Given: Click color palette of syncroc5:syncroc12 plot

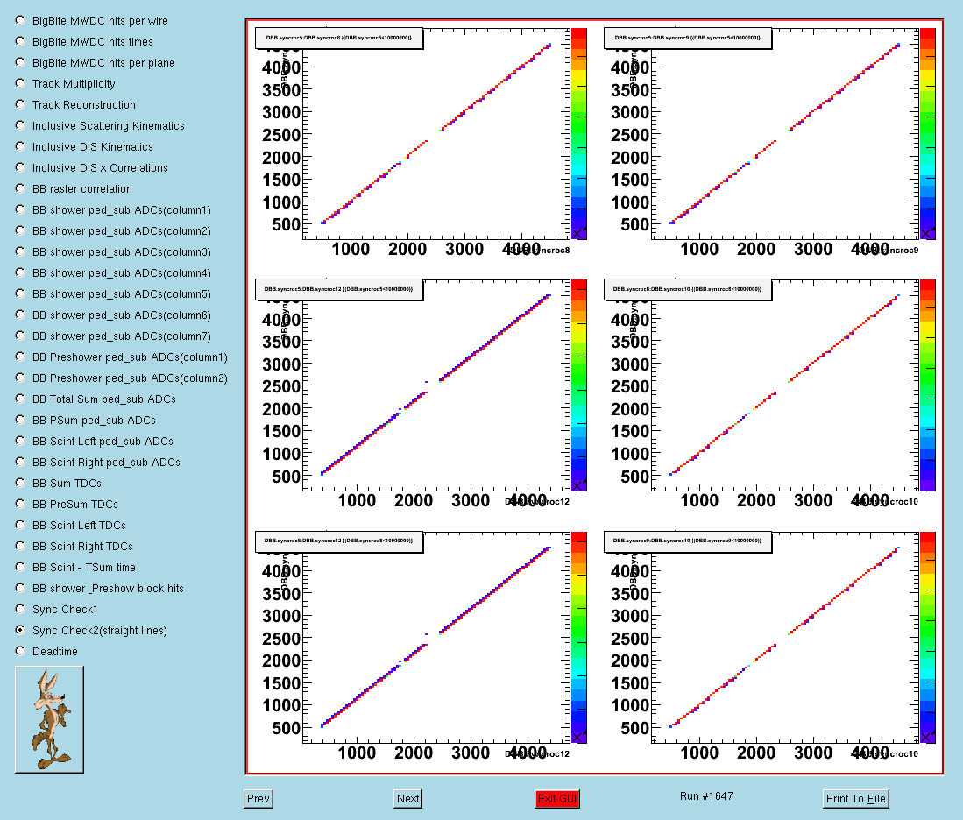Looking at the screenshot, I should pos(579,385).
